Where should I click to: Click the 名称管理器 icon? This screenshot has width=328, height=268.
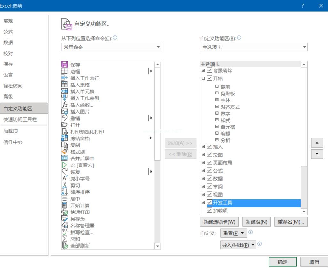(x=65, y=225)
